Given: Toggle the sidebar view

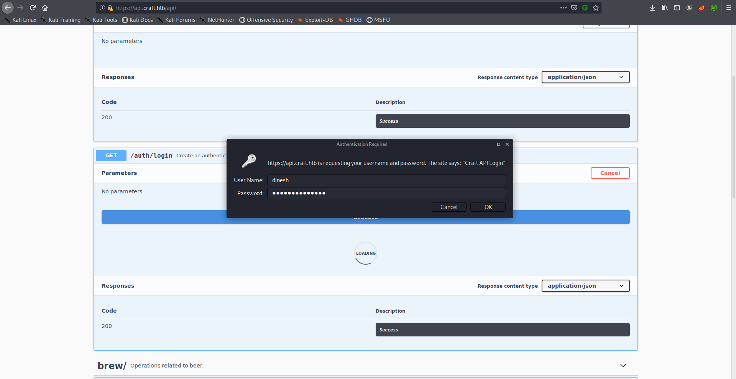Looking at the screenshot, I should (677, 8).
